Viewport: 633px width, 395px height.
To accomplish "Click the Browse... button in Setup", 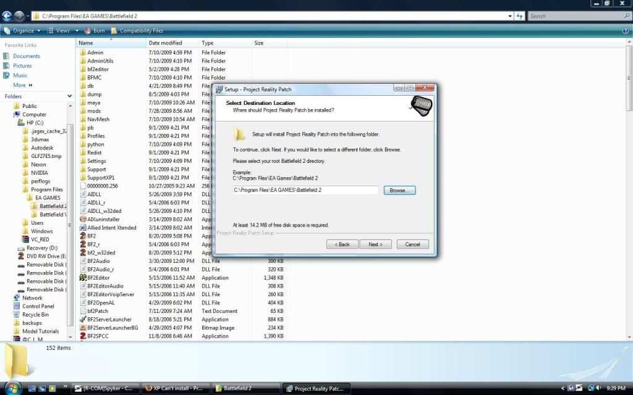I will (399, 191).
